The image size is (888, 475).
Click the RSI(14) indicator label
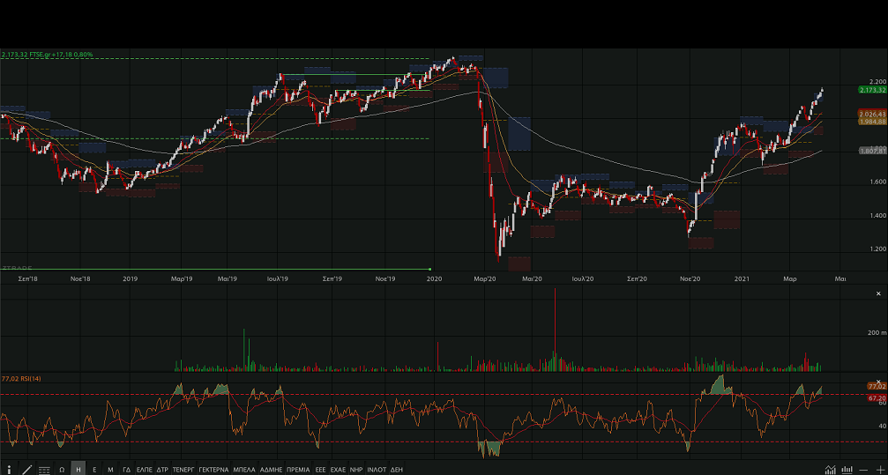(21, 378)
